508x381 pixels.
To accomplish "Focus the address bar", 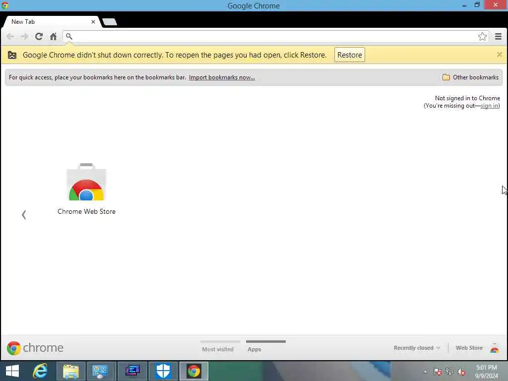I will coord(275,36).
